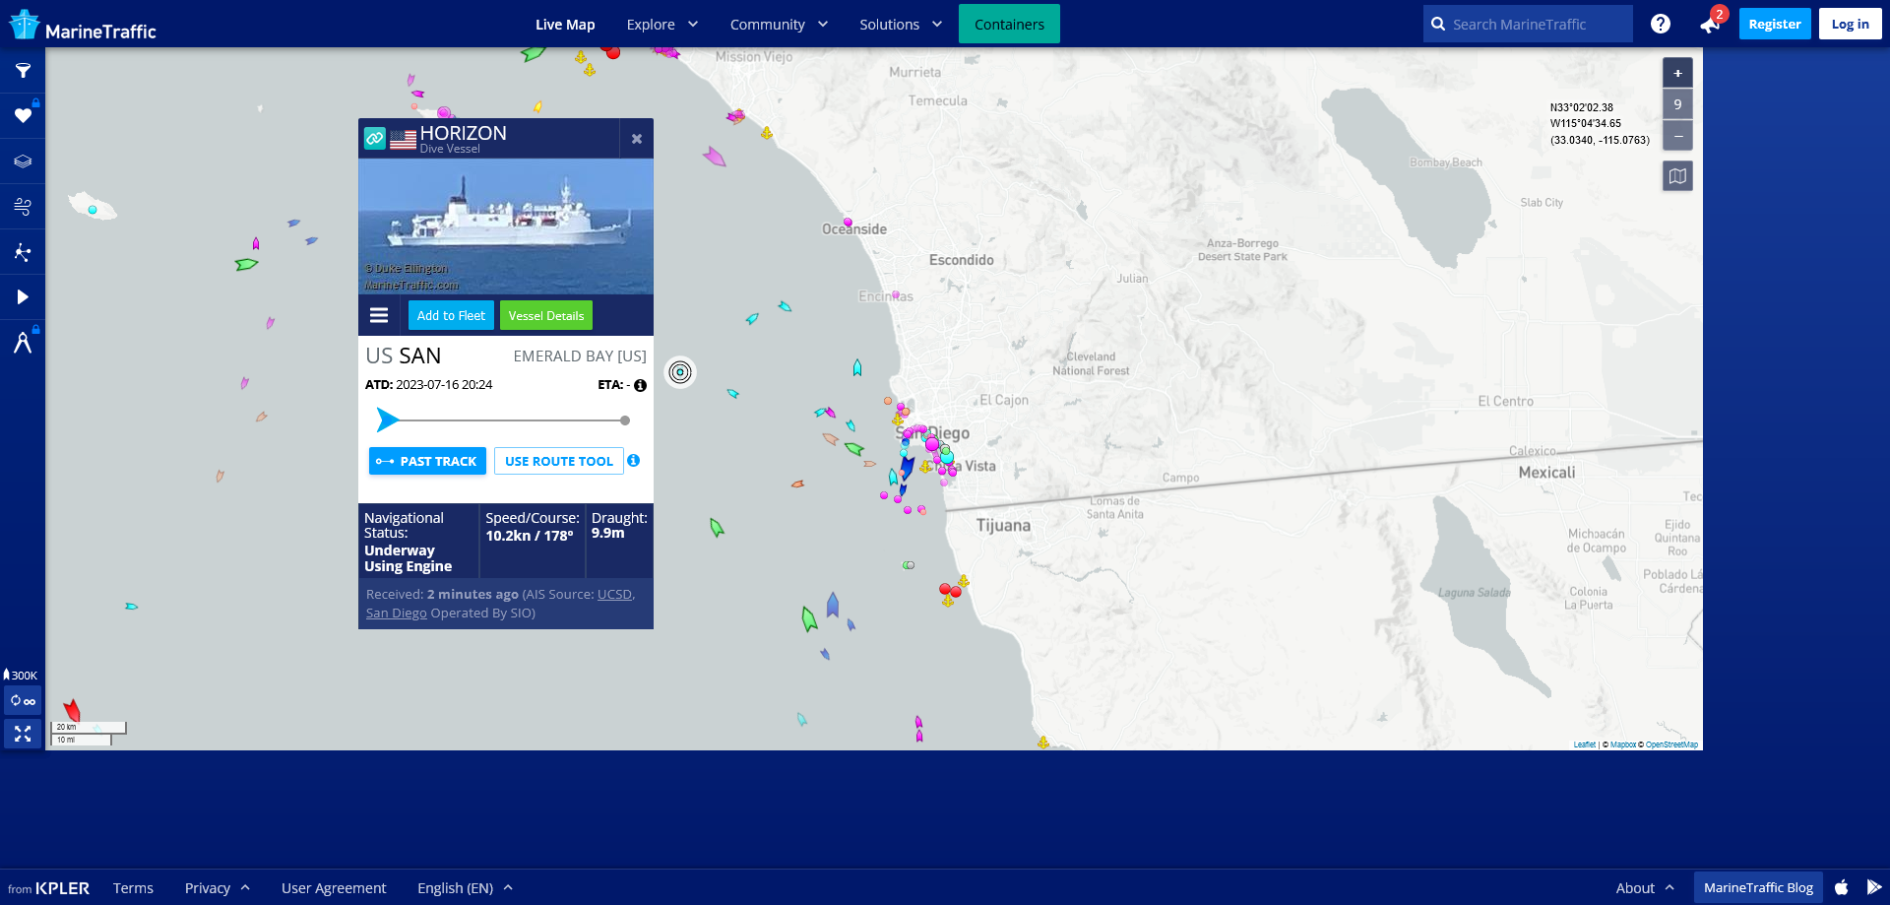Expand the English (EN) language selector
This screenshot has width=1890, height=905.
(x=465, y=888)
